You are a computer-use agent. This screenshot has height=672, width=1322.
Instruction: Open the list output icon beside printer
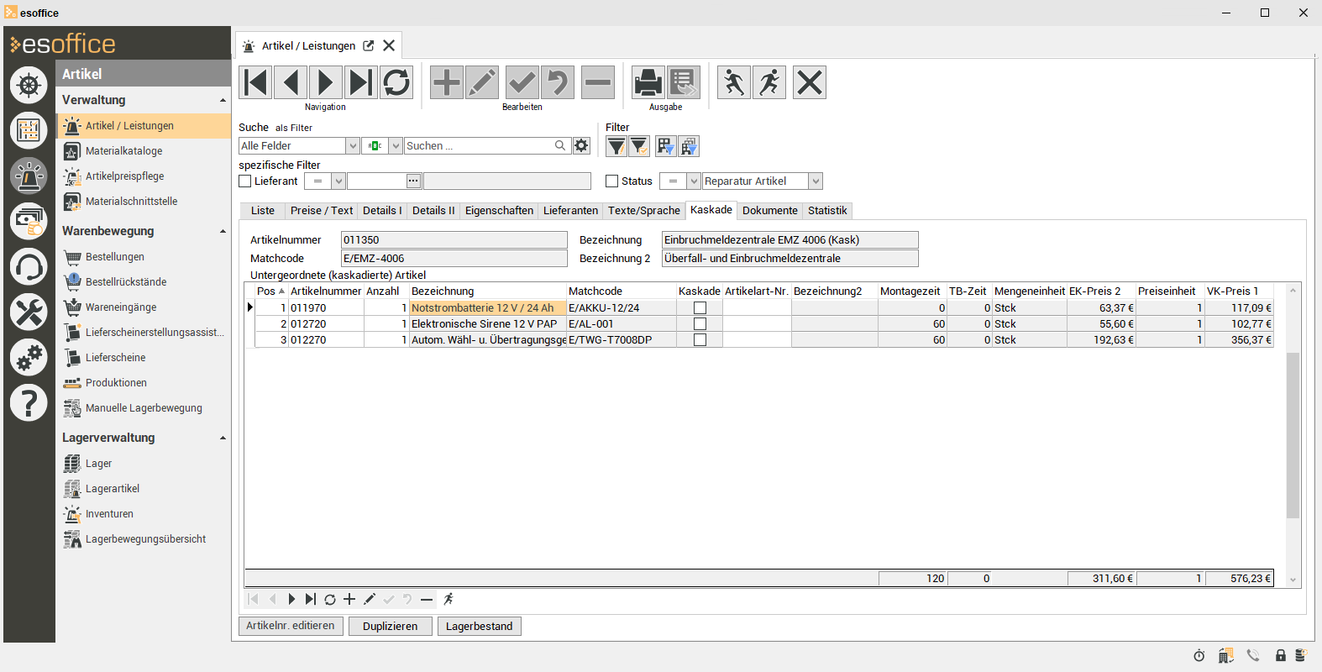tap(684, 82)
